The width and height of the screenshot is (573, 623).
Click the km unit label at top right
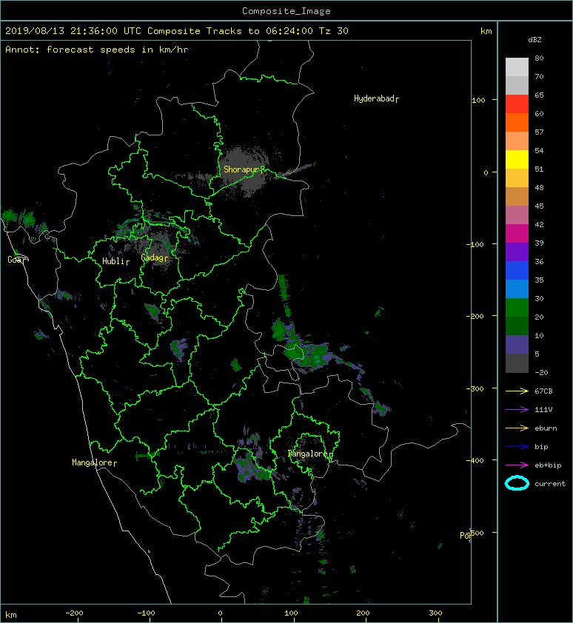point(486,31)
